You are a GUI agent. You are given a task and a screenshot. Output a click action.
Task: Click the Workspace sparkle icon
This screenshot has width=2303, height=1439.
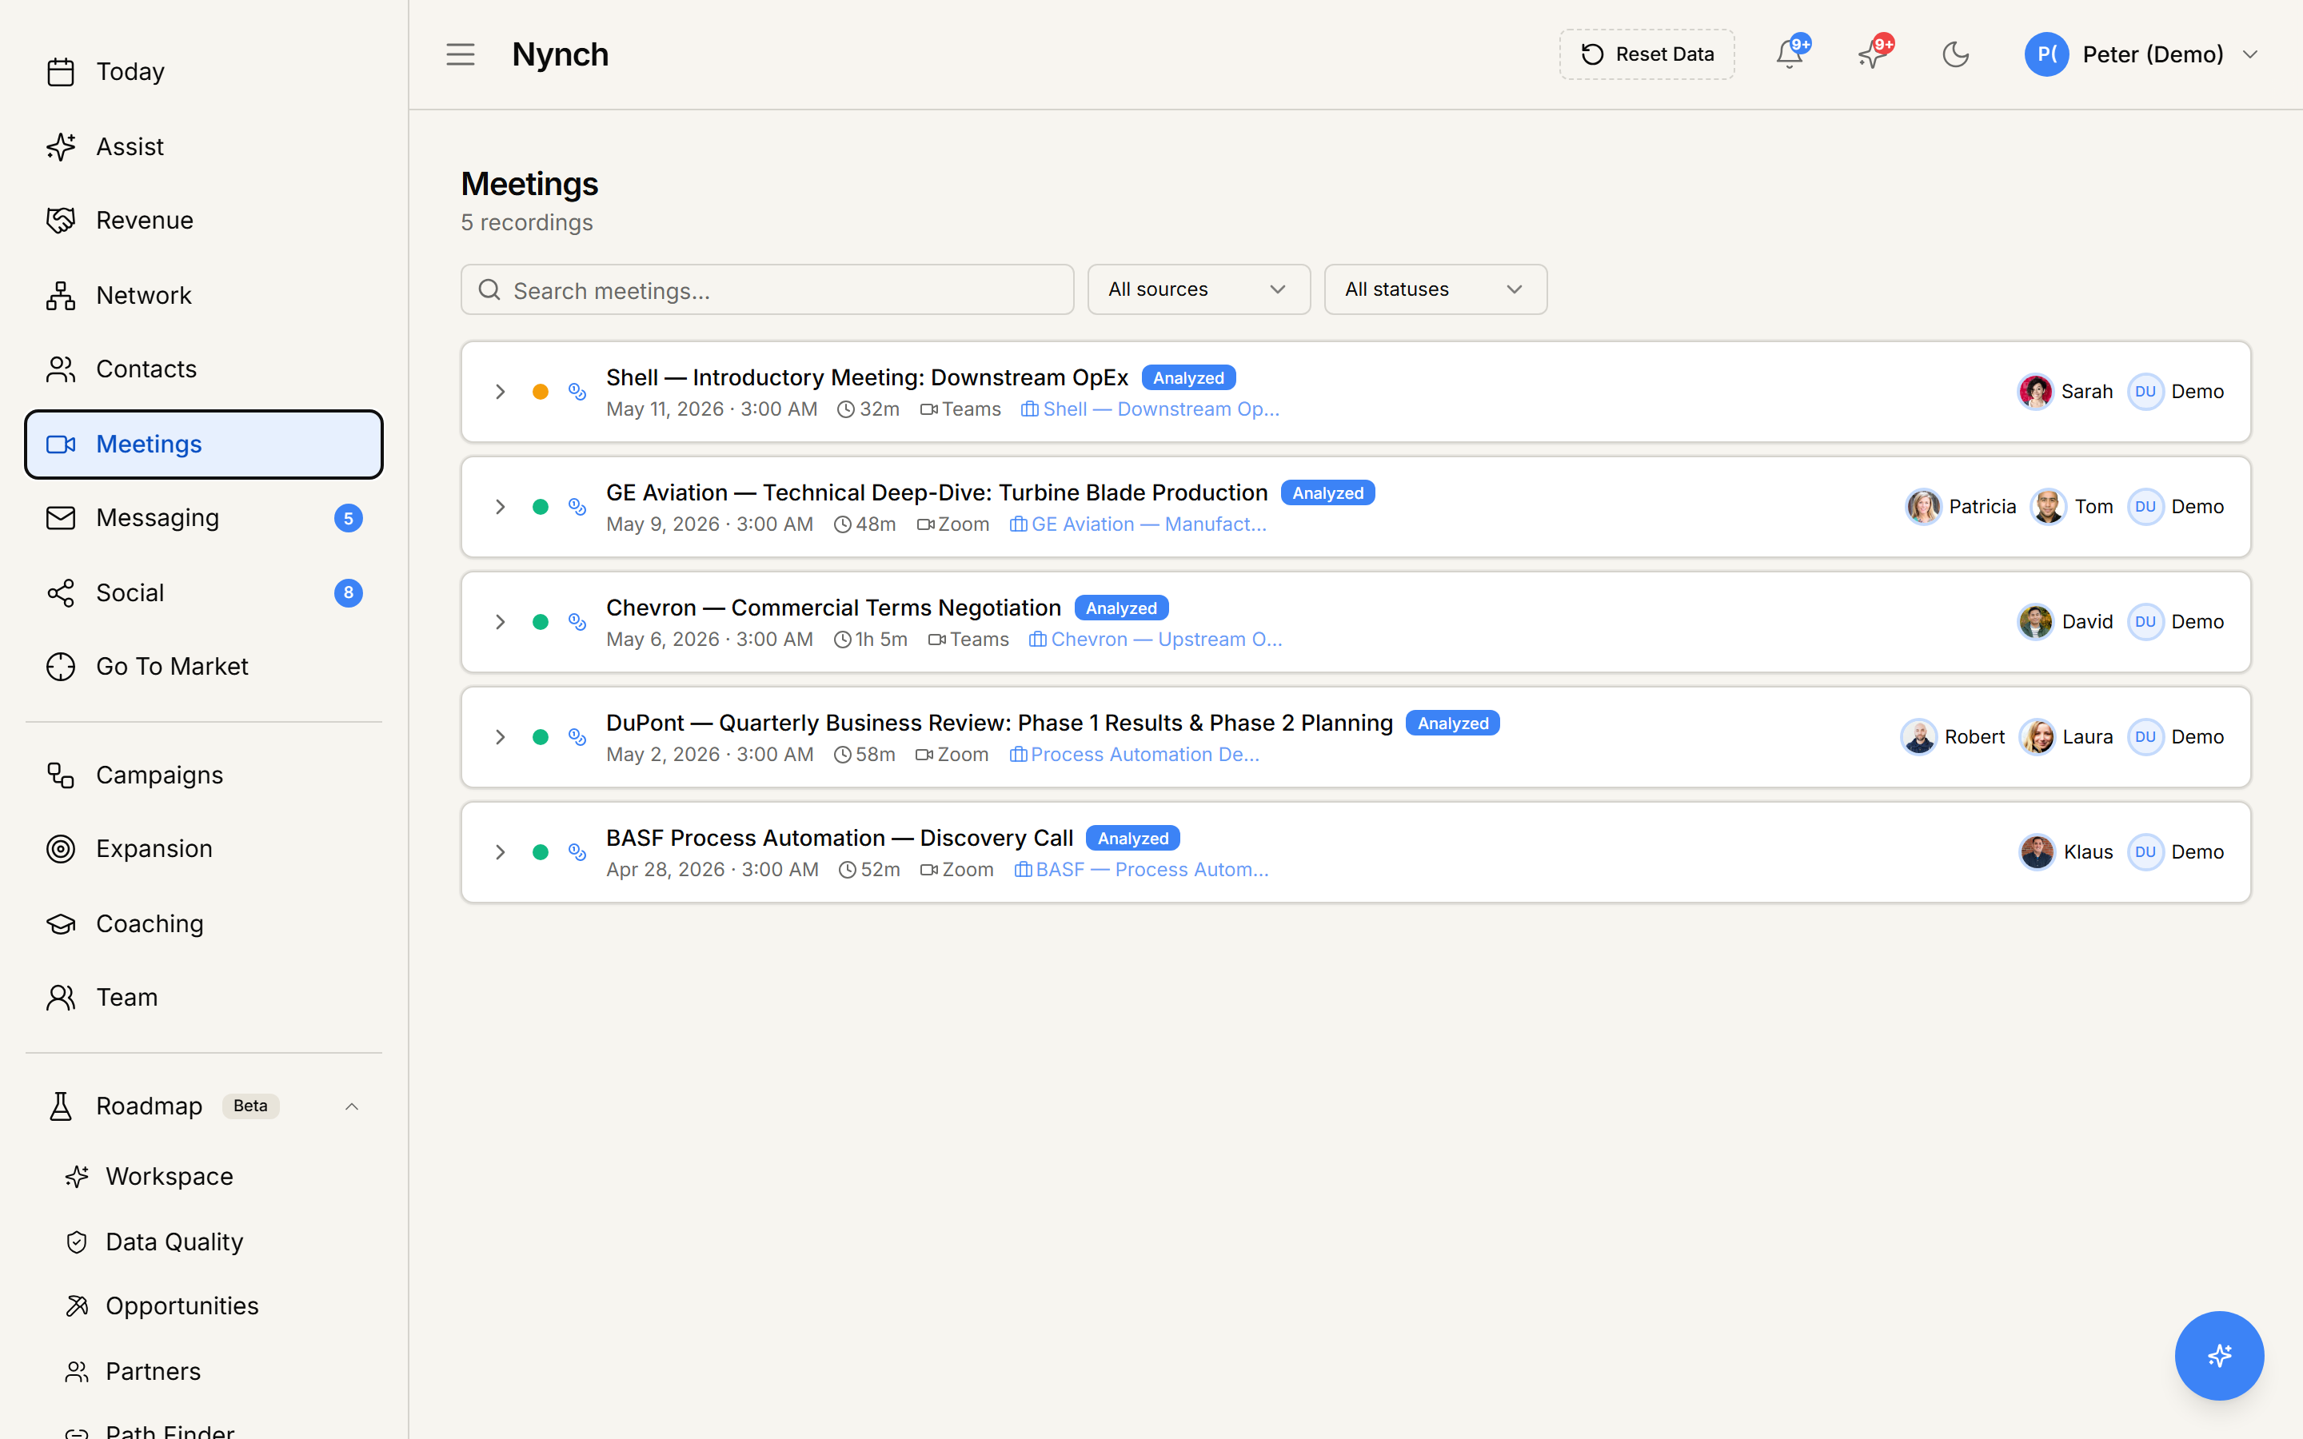(x=77, y=1176)
